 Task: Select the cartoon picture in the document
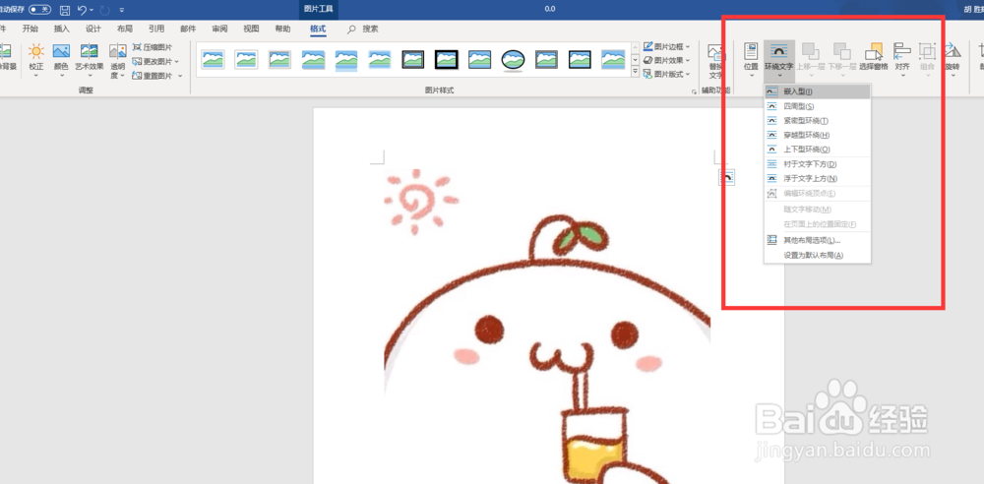(x=547, y=327)
